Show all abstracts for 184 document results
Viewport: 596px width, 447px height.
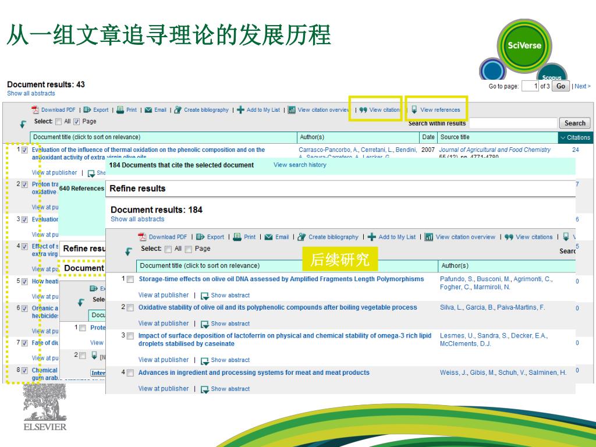tap(137, 219)
